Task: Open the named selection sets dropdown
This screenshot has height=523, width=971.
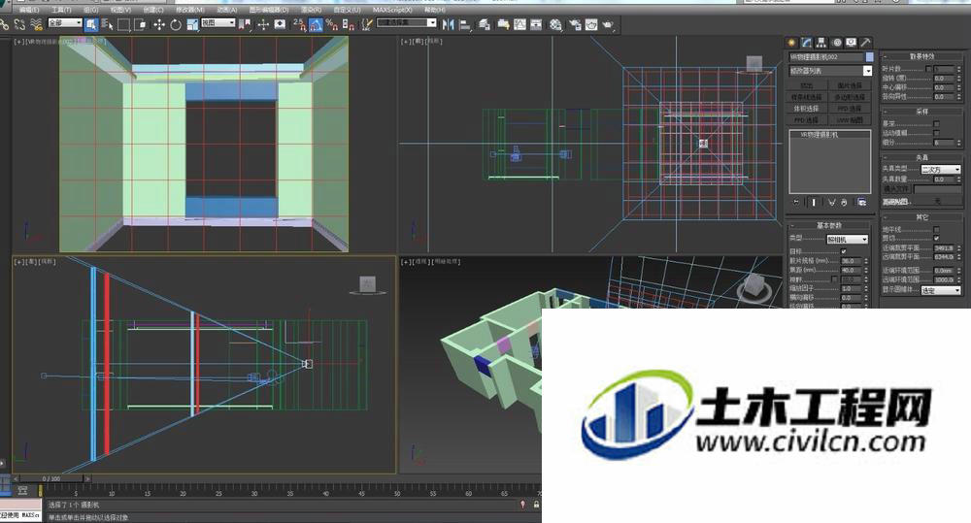Action: click(x=406, y=22)
